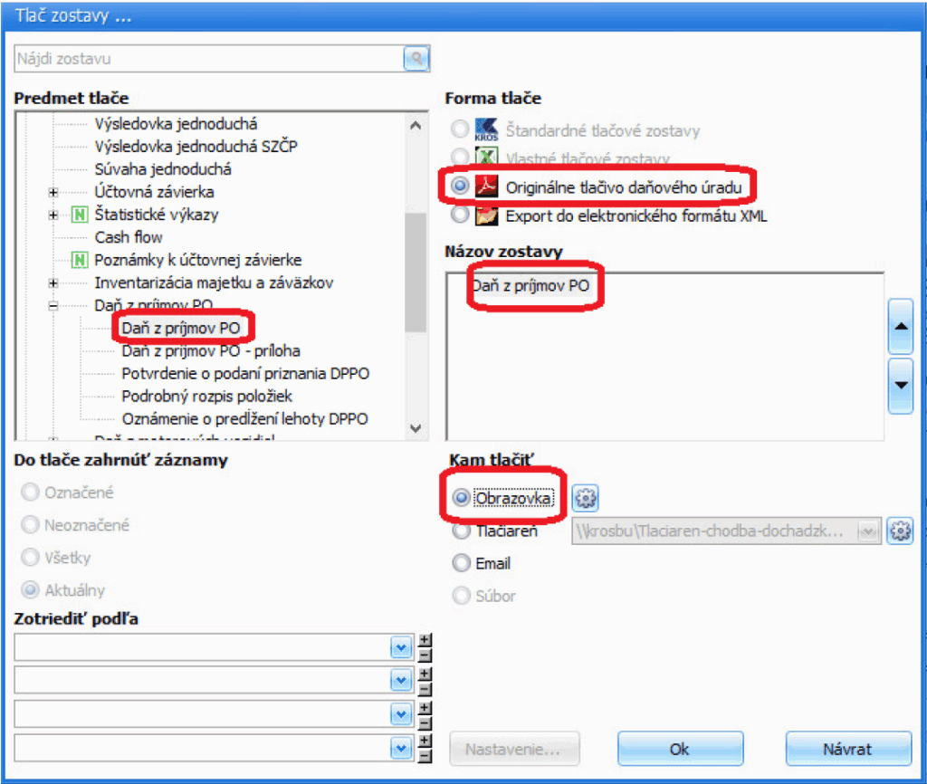Click the Návrat button
Screen dimensions: 927x784
coord(847,749)
